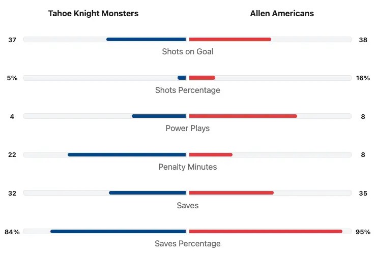Screen dimensions: 376x254
Task: Click Allen's 16% shots percentage value
Action: tap(363, 78)
